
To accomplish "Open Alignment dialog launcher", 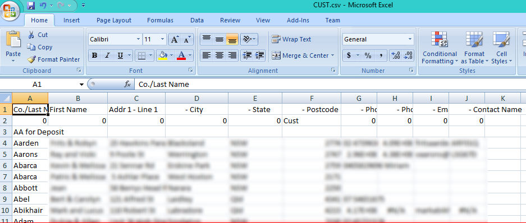I will coord(333,70).
